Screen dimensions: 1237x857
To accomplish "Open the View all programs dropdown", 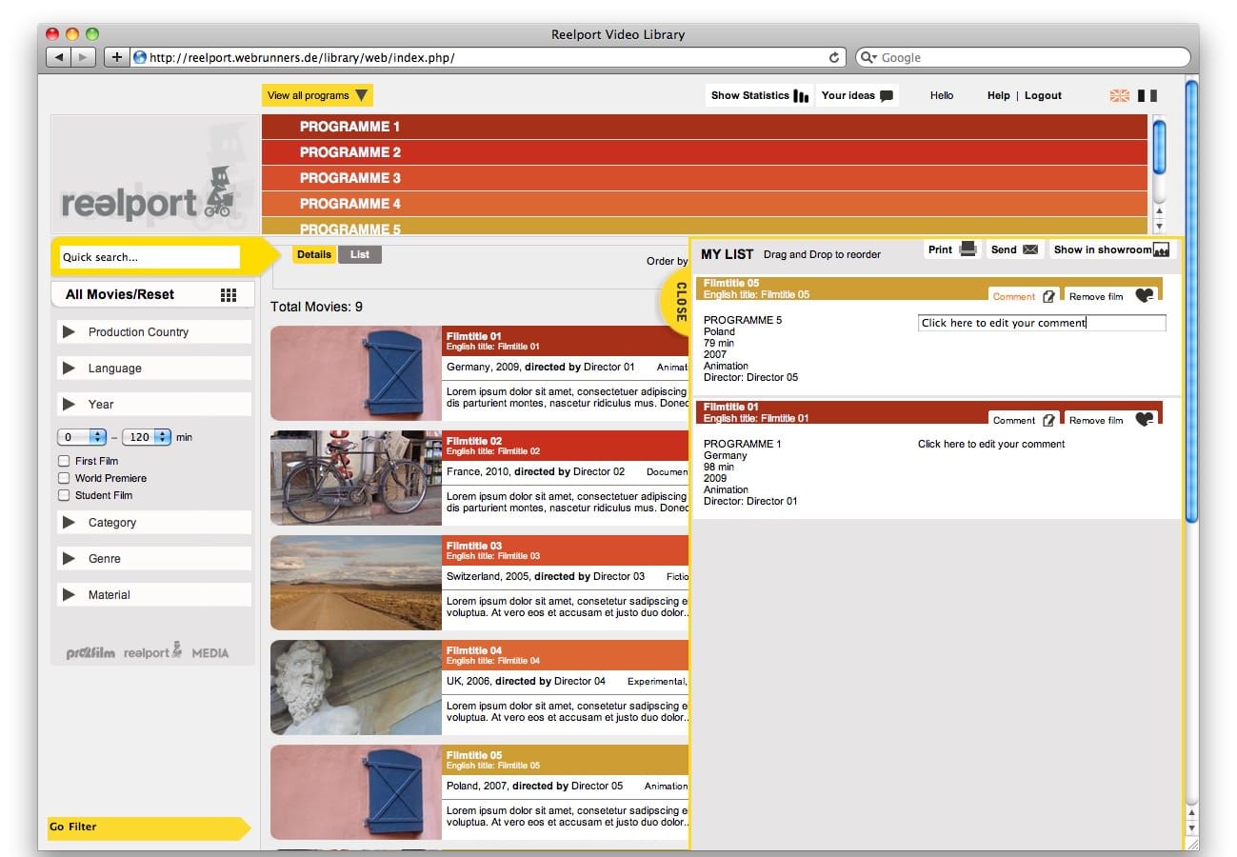I will 317,95.
